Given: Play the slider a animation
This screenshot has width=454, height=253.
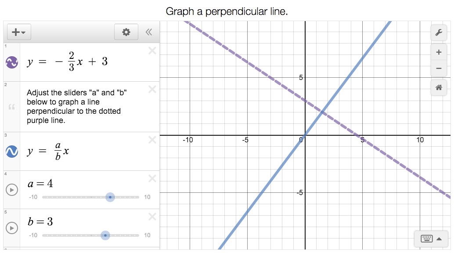Looking at the screenshot, I should point(12,190).
